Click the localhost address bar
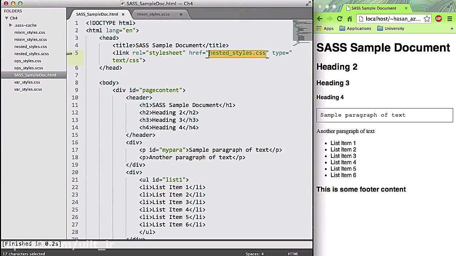The height and width of the screenshot is (256, 456). click(x=392, y=19)
